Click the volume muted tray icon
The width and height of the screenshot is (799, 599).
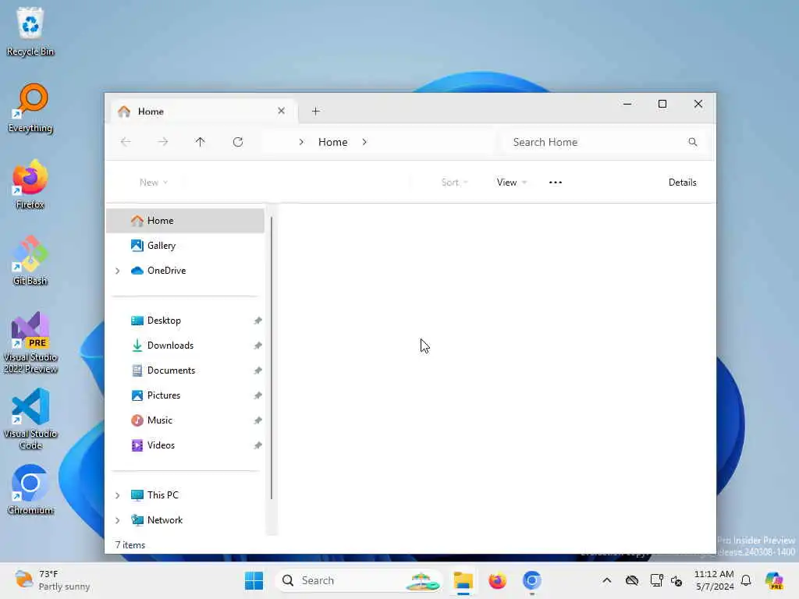click(x=676, y=580)
